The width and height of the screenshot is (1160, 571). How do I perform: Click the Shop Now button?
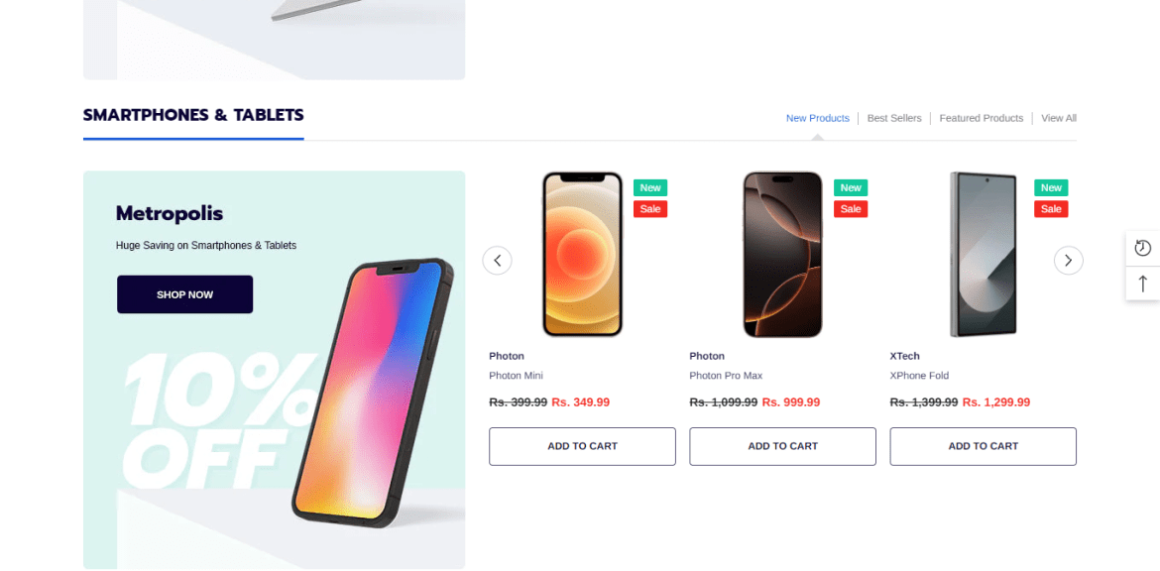coord(185,294)
